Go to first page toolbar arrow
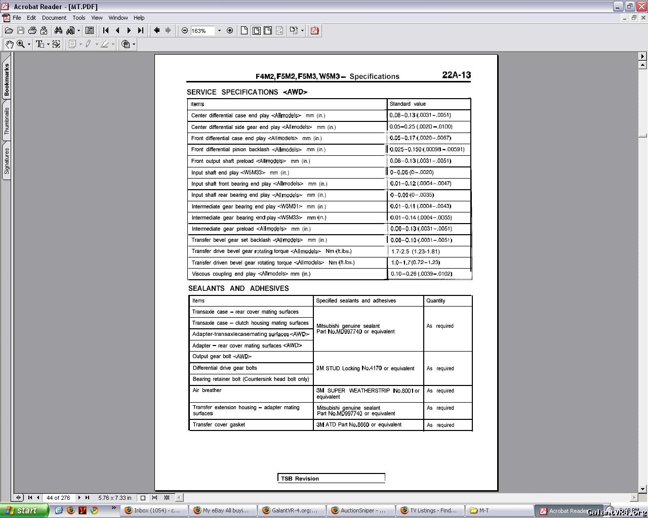This screenshot has width=648, height=518. pyautogui.click(x=106, y=31)
